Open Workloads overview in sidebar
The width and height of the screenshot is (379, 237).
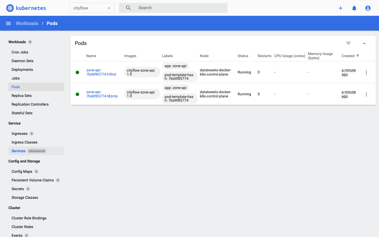tap(17, 42)
